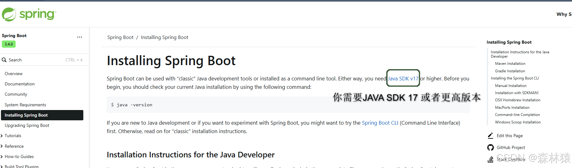This screenshot has height=168, width=572.
Task: Click Spring Boot title in sidebar
Action: [14, 36]
